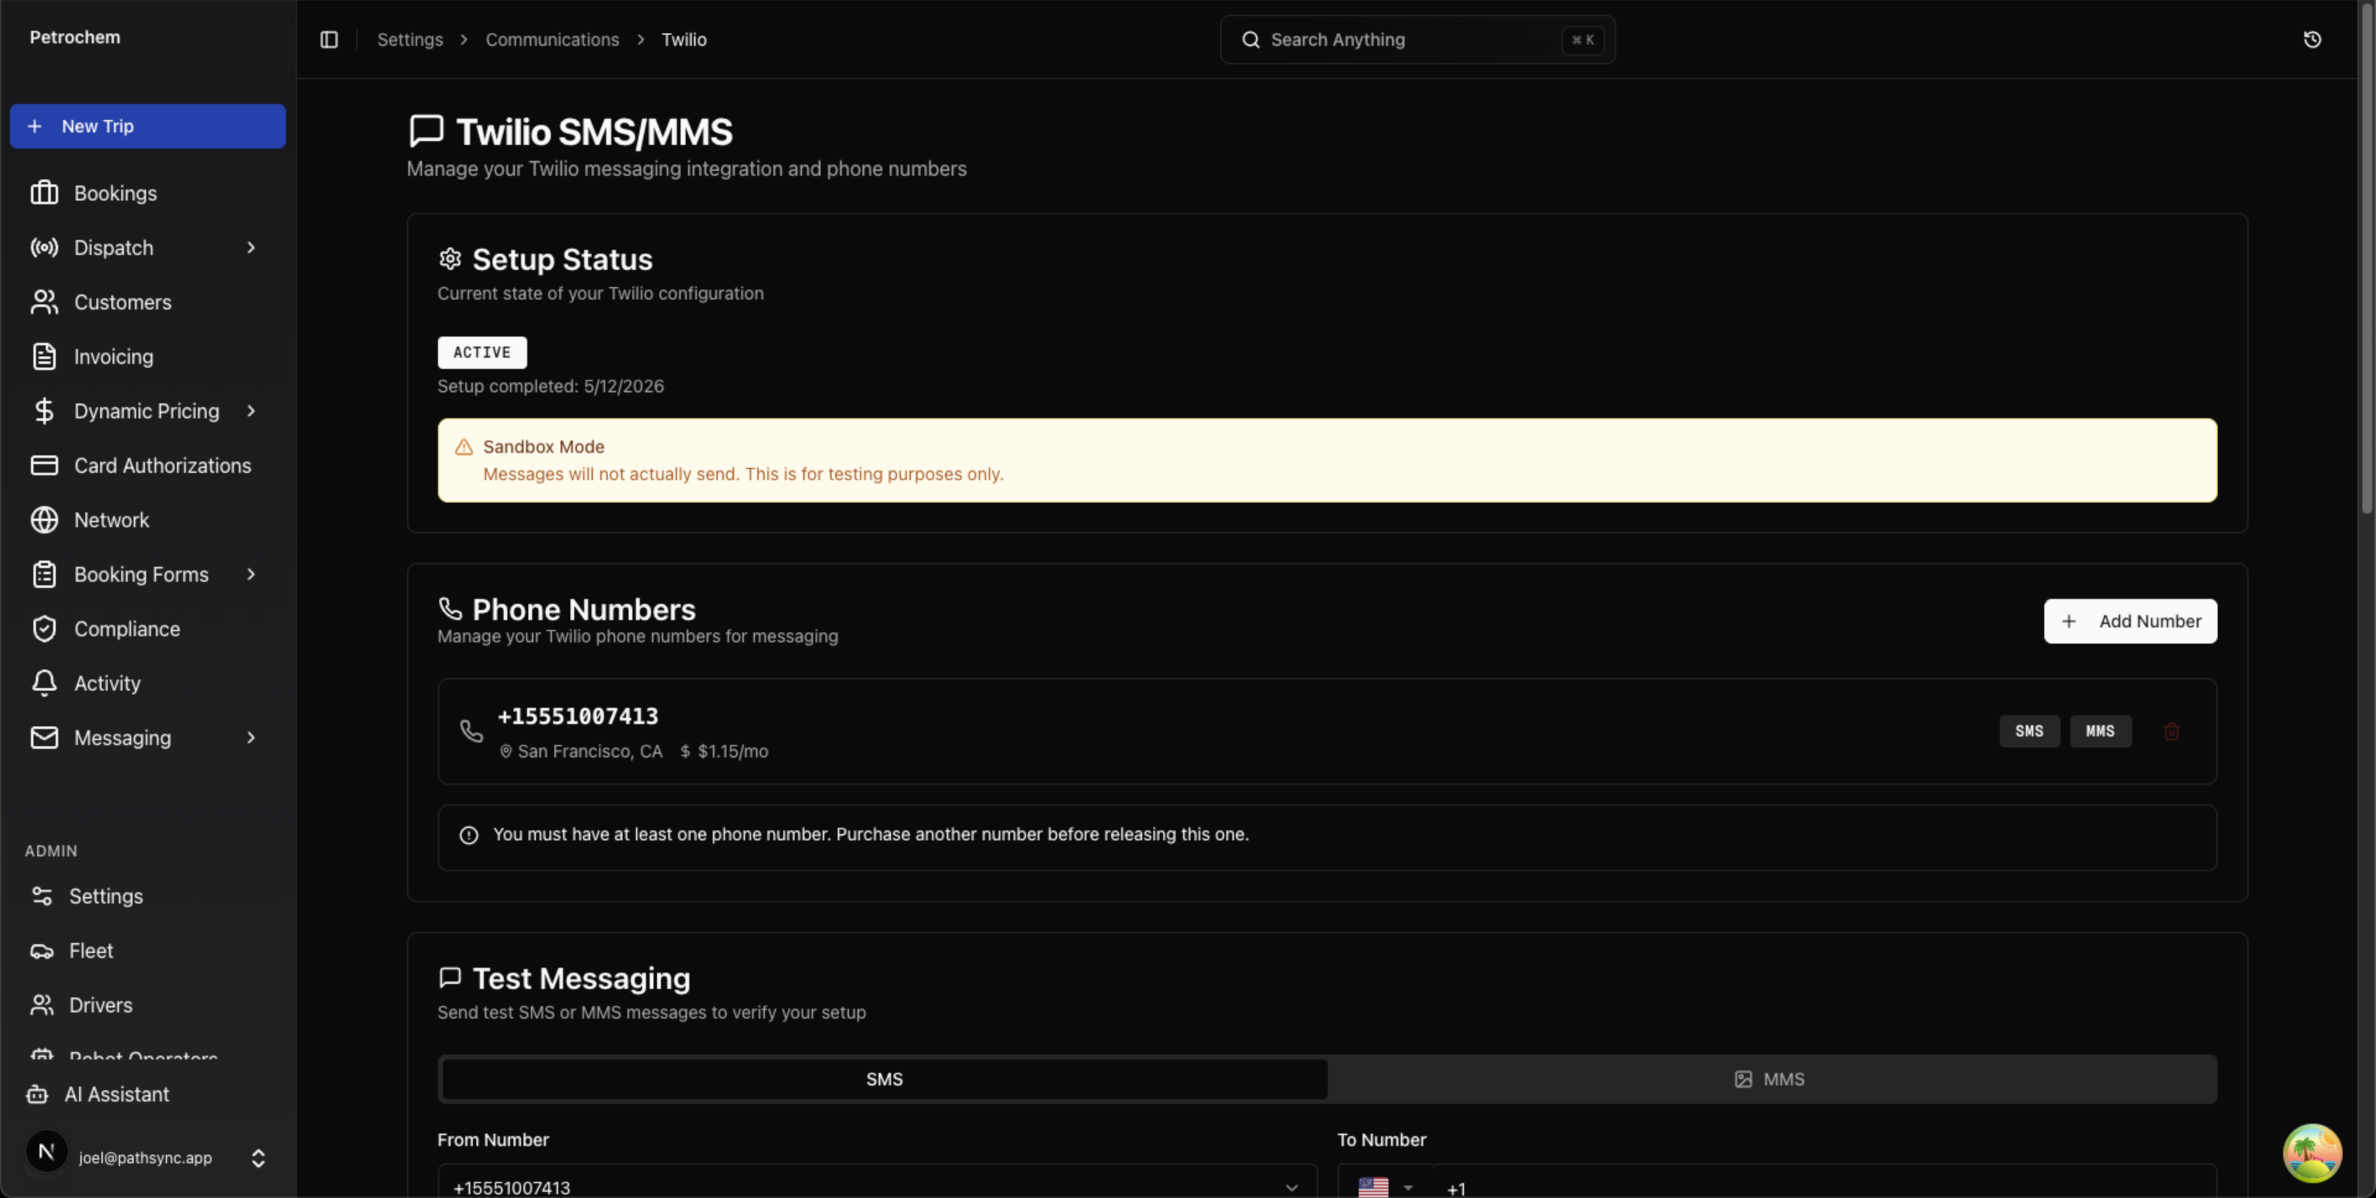Screen dimensions: 2376x1198
Task: Open the history clock icon
Action: tap(2312, 40)
